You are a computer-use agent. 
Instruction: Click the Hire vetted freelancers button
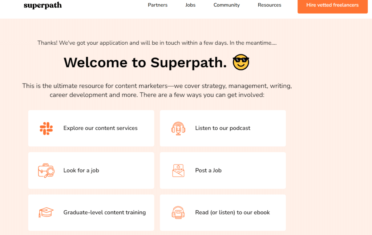click(x=332, y=6)
